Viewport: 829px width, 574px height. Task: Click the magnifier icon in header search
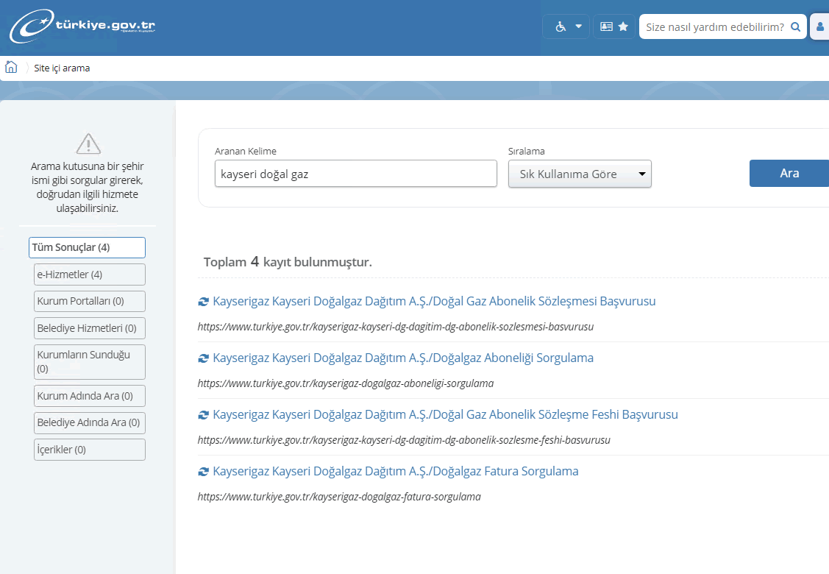click(795, 27)
